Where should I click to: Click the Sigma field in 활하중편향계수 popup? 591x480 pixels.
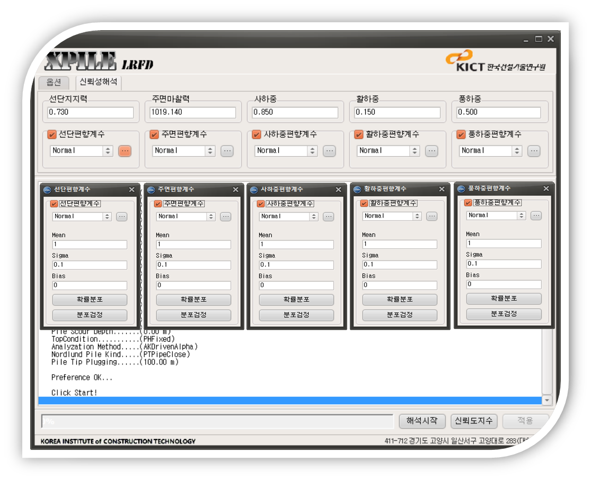click(400, 264)
